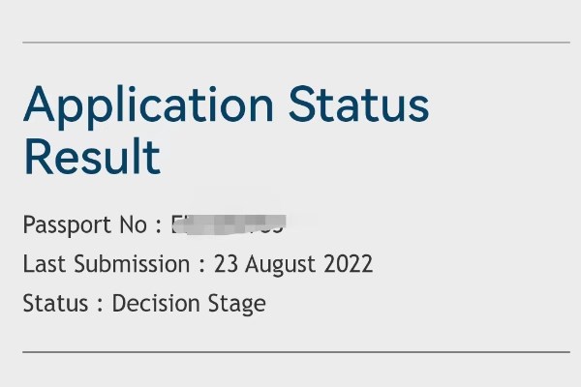Click the "Status" label in the bottom row
This screenshot has width=581, height=387.
tap(57, 303)
